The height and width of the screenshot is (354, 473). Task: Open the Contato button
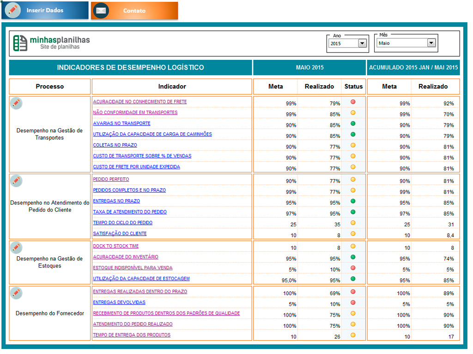point(134,11)
